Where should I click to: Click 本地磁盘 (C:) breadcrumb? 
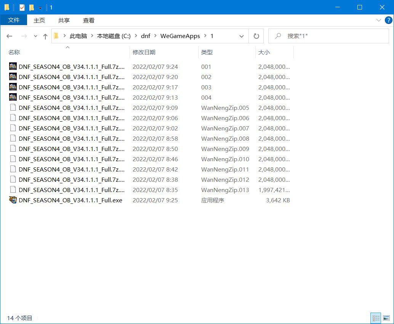114,36
